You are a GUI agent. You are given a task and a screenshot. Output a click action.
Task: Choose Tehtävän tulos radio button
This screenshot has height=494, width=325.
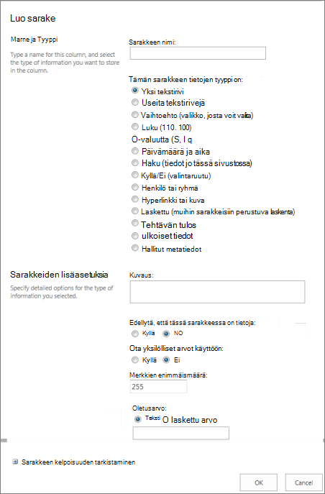[x=134, y=224]
